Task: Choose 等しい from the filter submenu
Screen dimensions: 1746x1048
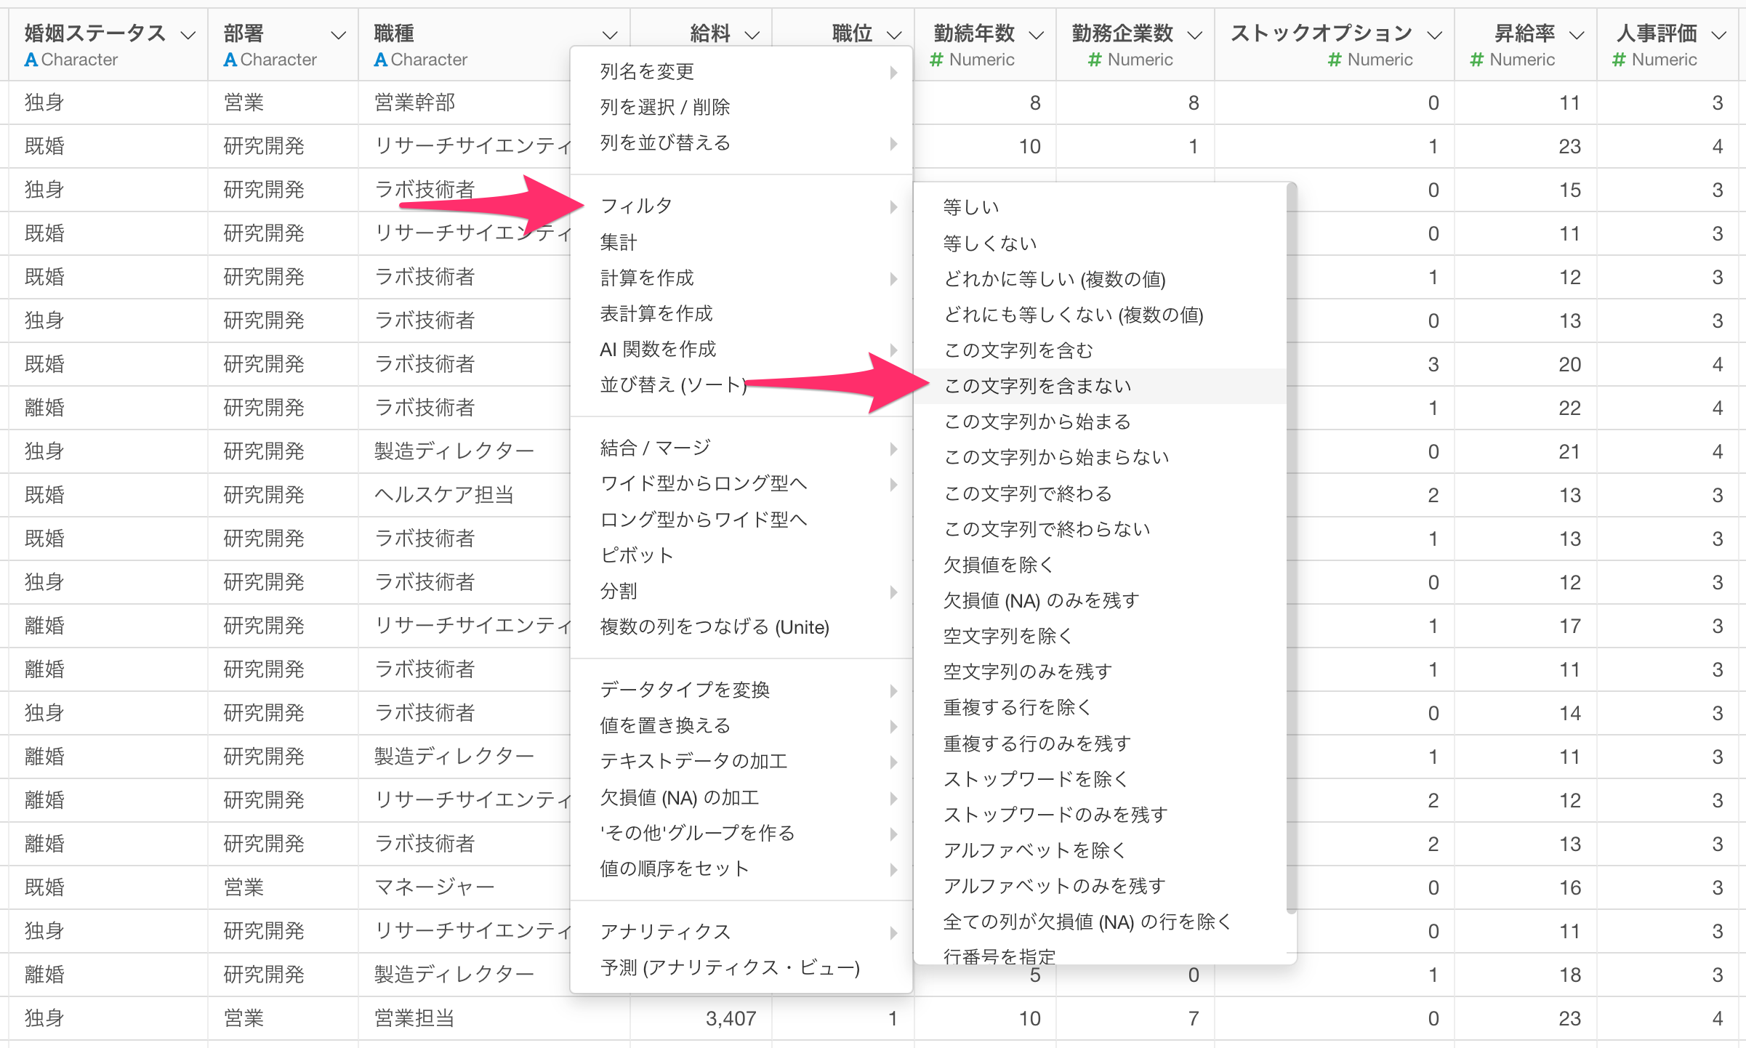Action: point(971,207)
